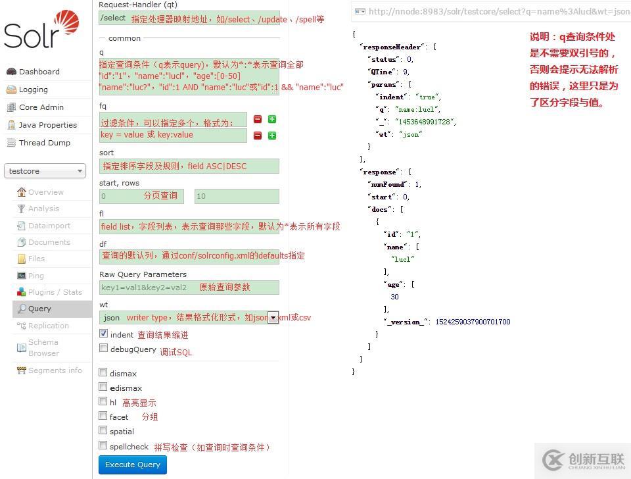Enable the dismax checkbox
The image size is (631, 479).
point(103,372)
